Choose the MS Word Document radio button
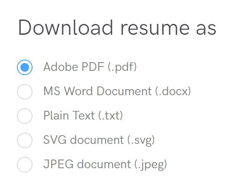Screen dimensions: 236x193 25,92
